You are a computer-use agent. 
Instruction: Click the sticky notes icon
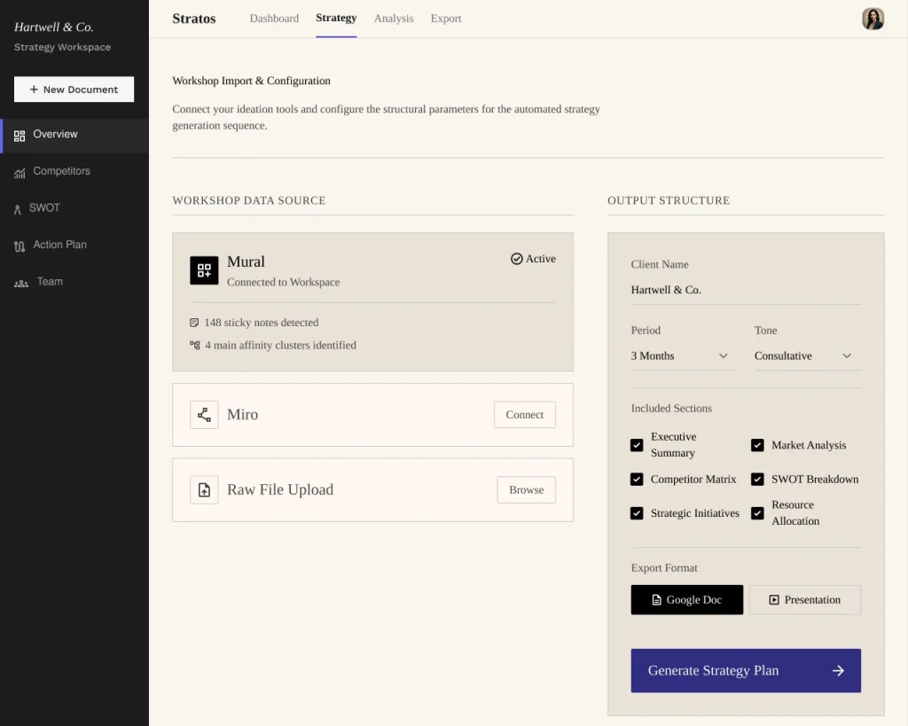[194, 323]
